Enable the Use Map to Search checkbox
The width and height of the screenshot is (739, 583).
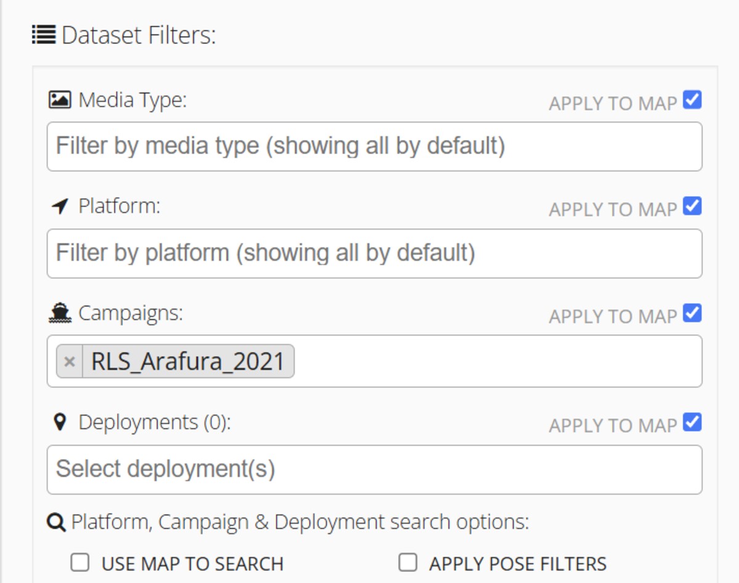pos(80,562)
